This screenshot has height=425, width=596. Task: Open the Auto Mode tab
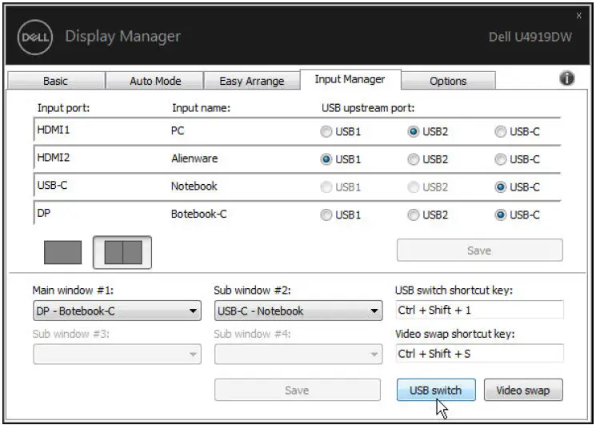point(155,81)
